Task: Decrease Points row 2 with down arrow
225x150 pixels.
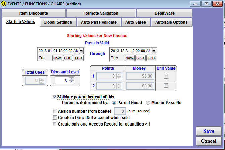Action: point(119,88)
